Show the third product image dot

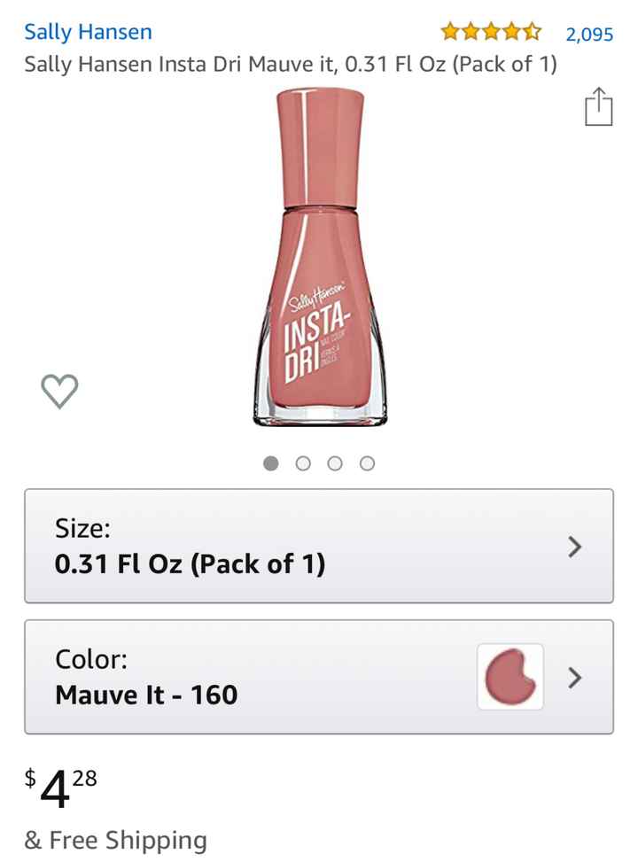pyautogui.click(x=335, y=463)
